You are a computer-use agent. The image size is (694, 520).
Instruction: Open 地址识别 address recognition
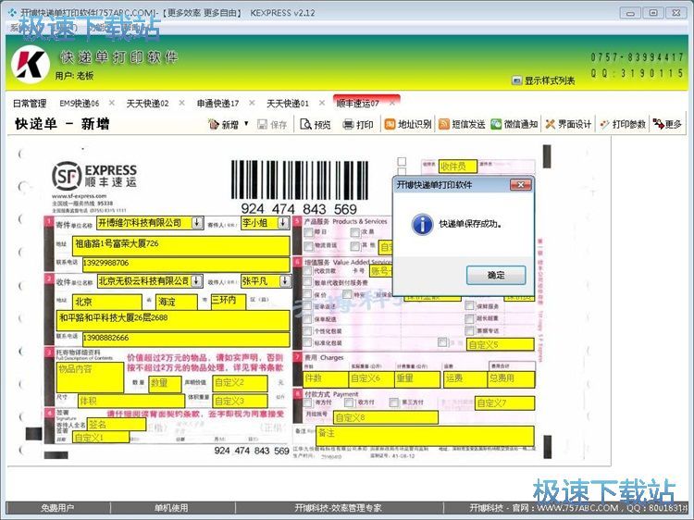[x=408, y=124]
